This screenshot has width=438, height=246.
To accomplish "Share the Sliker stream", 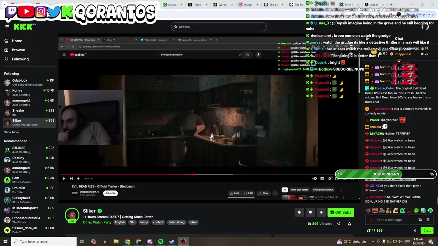I will tap(338, 224).
